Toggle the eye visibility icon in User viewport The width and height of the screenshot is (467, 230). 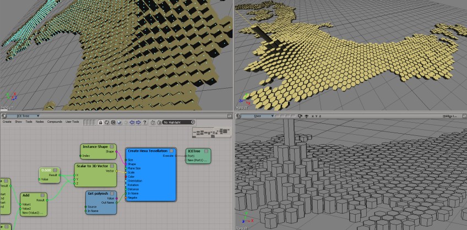pos(306,116)
